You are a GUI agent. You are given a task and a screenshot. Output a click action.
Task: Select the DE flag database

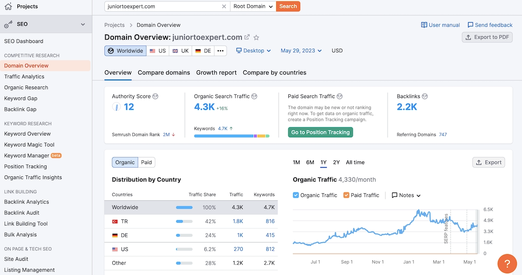(203, 51)
